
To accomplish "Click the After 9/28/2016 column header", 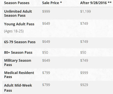I will pos(96,3).
